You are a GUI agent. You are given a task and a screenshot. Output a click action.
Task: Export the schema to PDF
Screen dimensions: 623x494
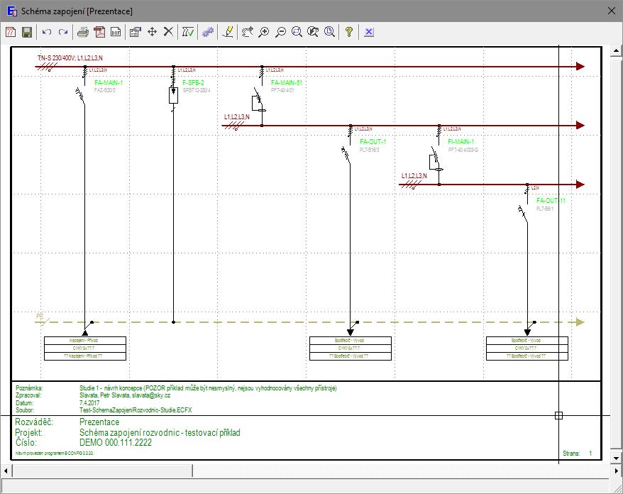(x=99, y=32)
